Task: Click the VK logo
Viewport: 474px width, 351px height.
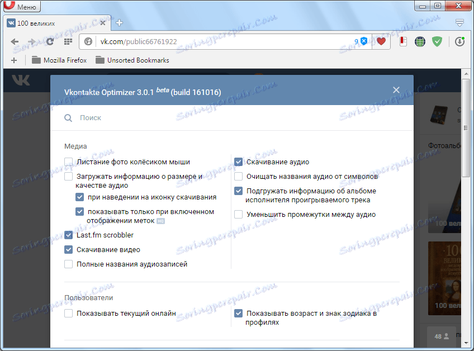Action: pyautogui.click(x=21, y=80)
